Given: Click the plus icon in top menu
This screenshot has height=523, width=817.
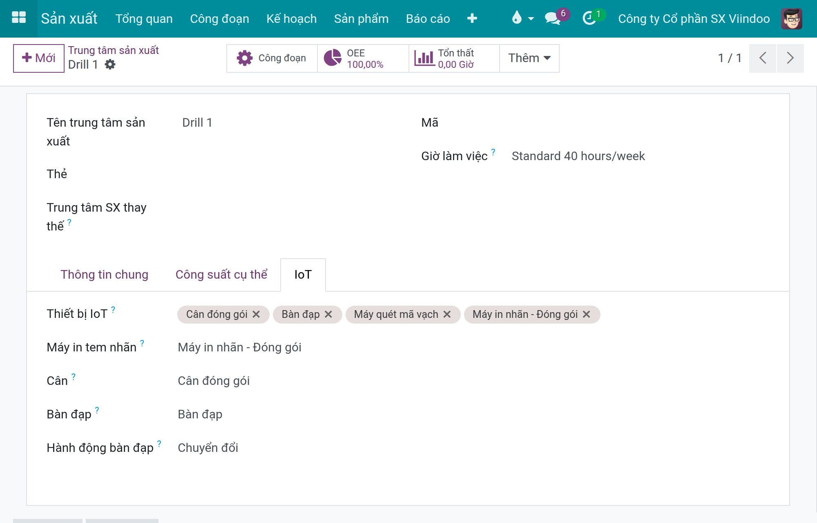Looking at the screenshot, I should pos(472,18).
